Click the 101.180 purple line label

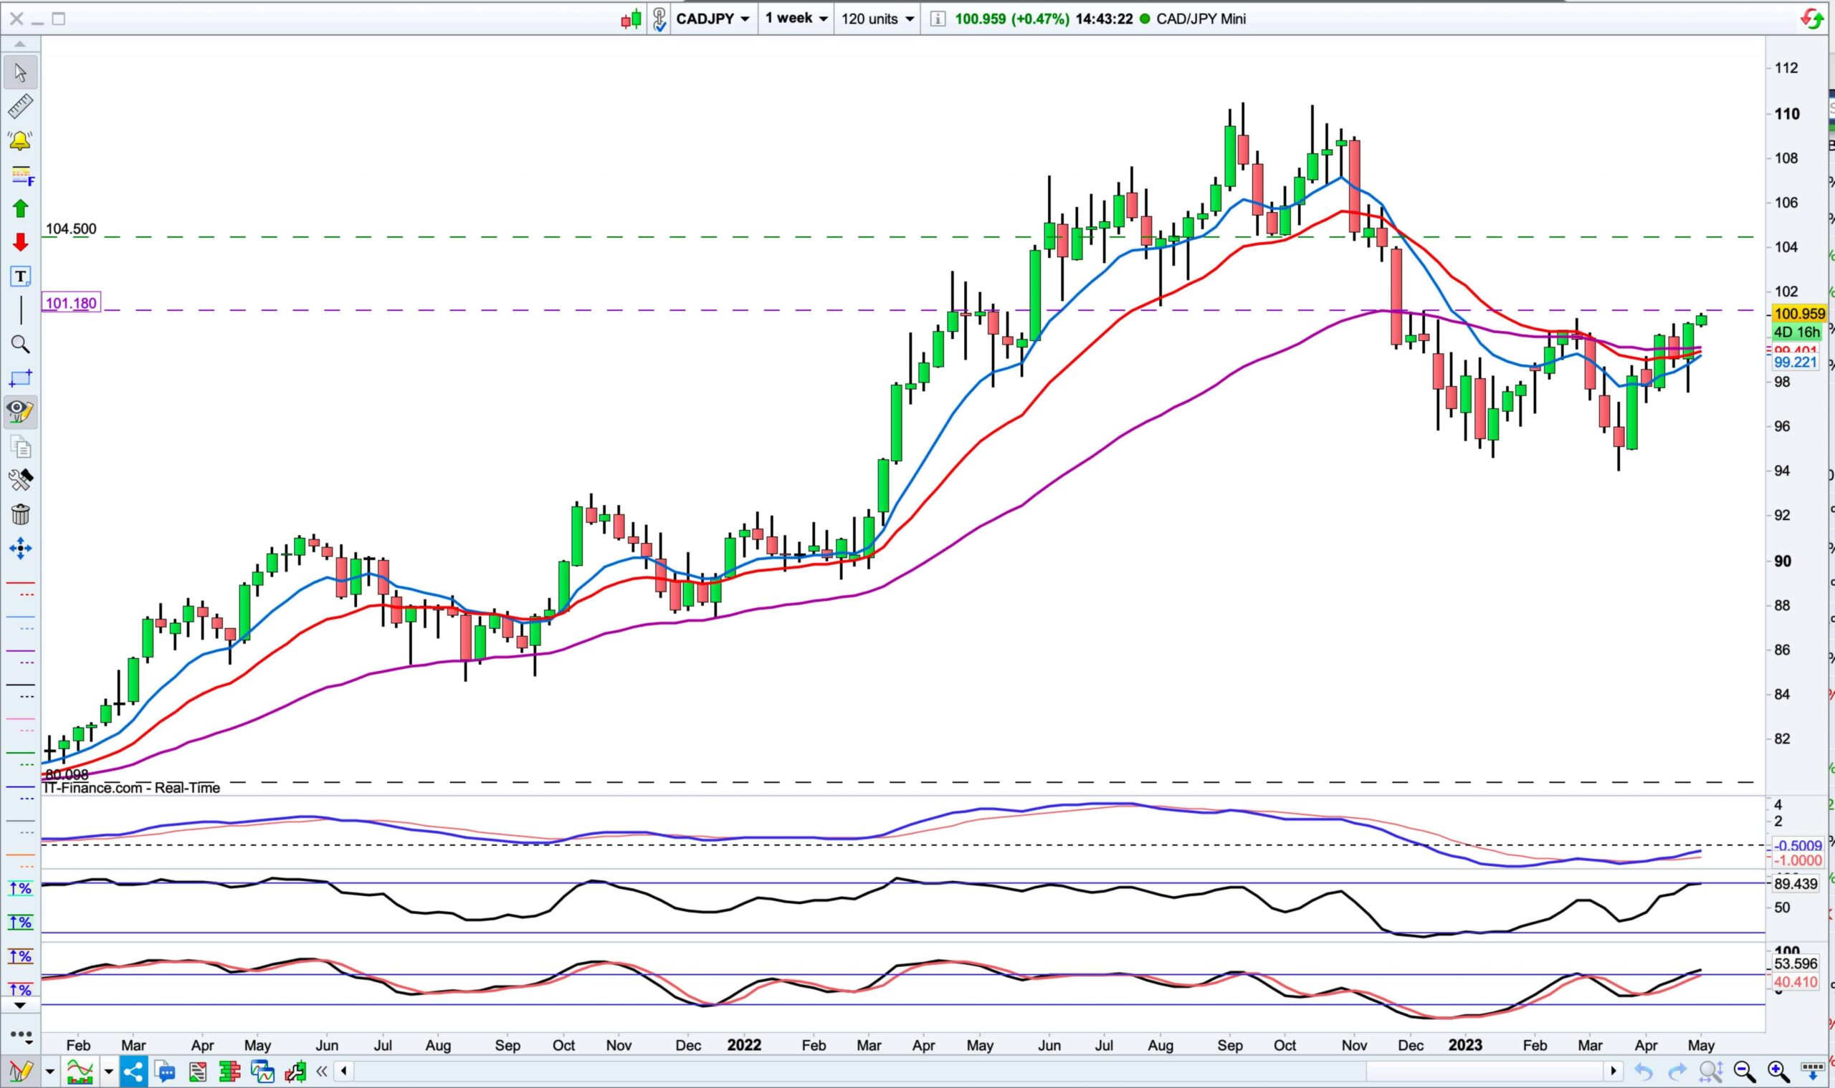[70, 303]
